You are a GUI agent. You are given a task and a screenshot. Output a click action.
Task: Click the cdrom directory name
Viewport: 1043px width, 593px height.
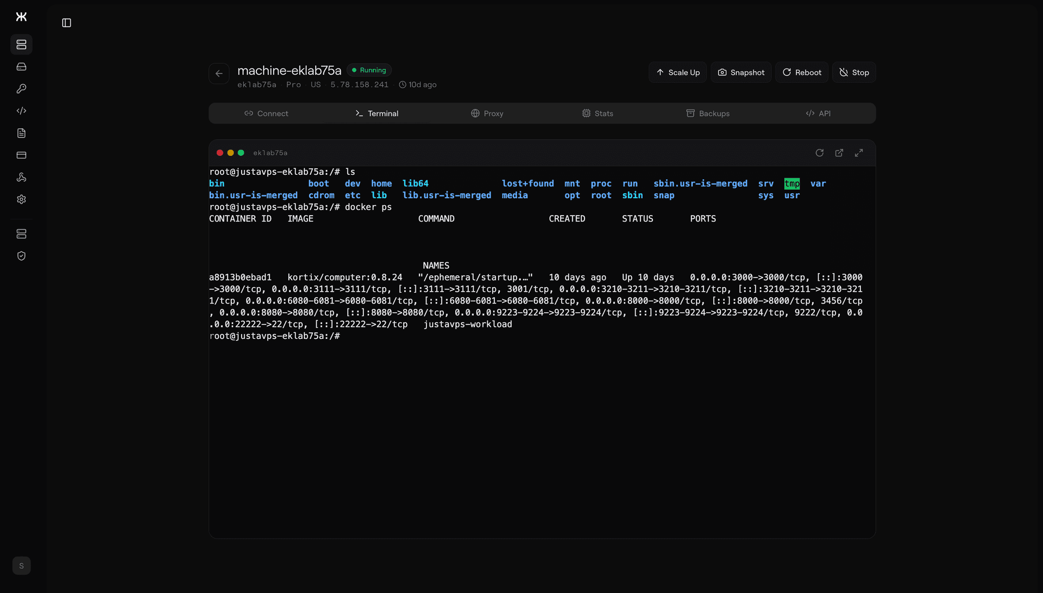322,195
